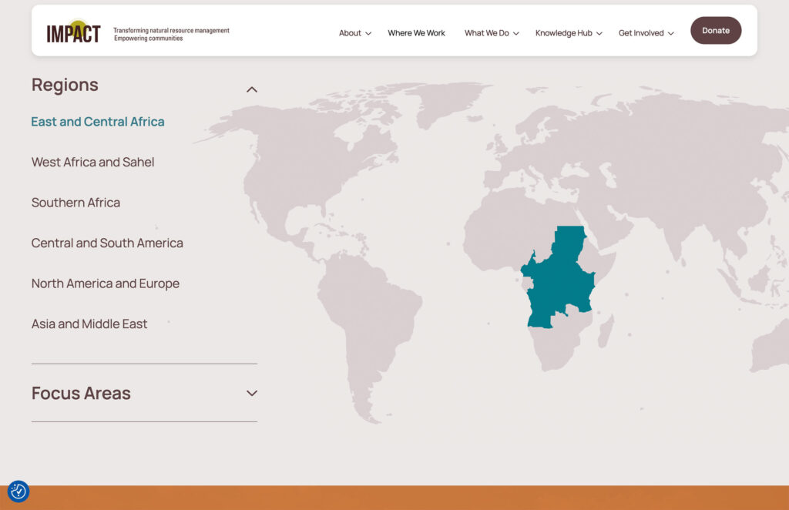Expand the What We Do menu
789x510 pixels.
click(x=491, y=33)
